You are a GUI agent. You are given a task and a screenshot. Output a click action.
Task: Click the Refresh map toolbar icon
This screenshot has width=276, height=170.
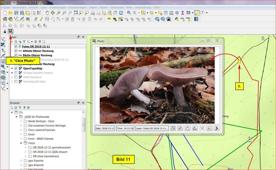click(x=121, y=13)
